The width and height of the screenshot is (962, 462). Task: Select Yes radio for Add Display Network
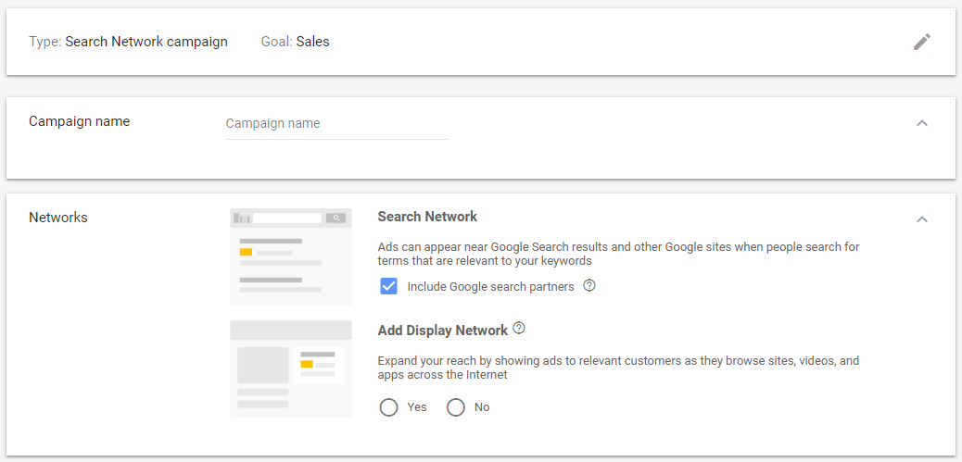(x=389, y=407)
